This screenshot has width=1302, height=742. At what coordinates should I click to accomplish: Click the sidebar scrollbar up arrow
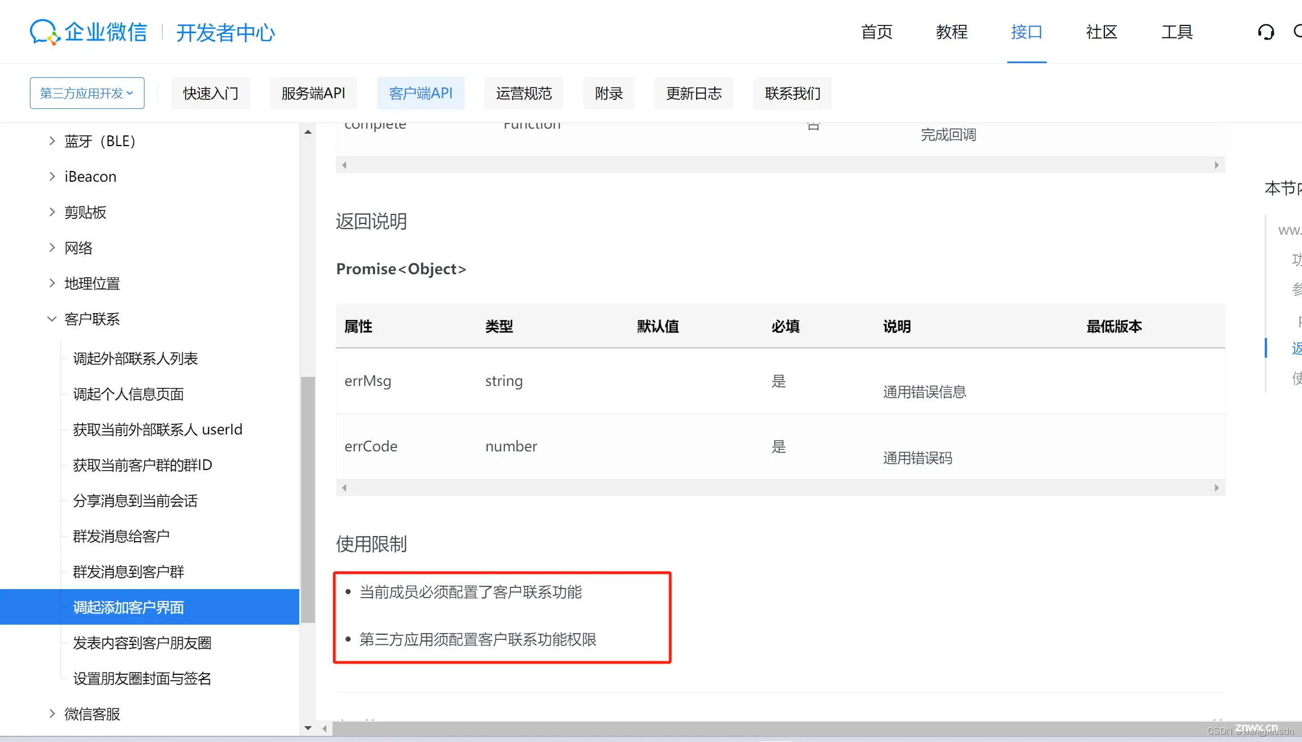(x=308, y=132)
